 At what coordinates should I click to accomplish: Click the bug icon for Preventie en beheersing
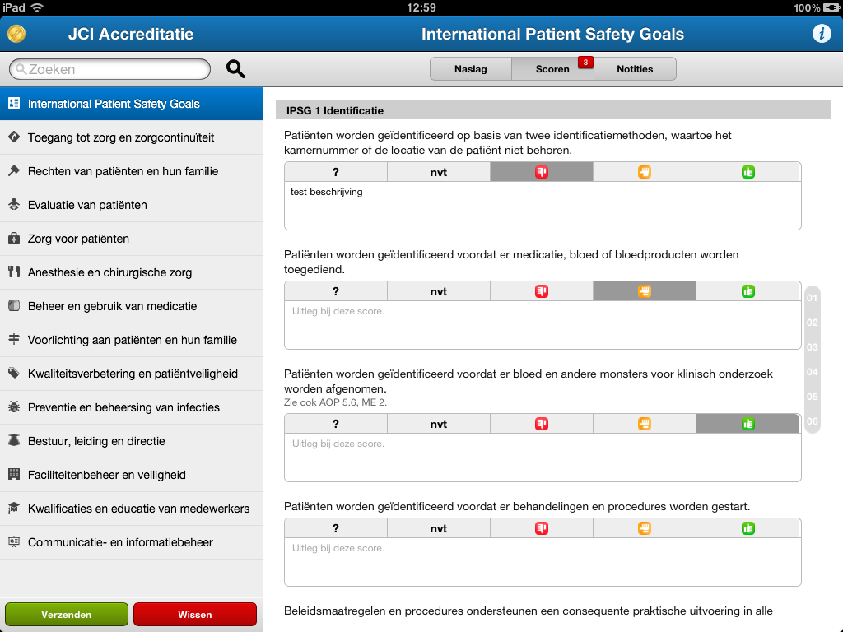click(x=13, y=407)
